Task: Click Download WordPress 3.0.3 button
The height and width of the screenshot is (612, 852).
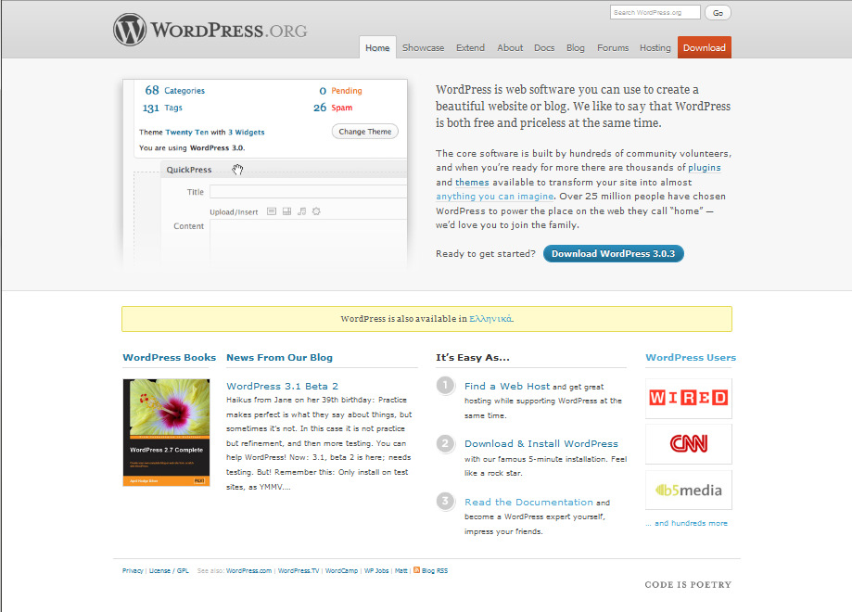Action: (614, 253)
